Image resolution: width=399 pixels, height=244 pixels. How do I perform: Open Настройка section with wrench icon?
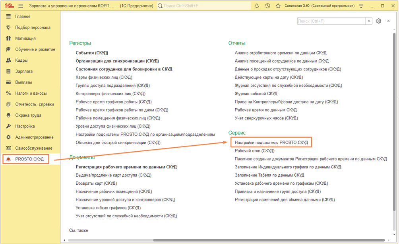coord(25,126)
